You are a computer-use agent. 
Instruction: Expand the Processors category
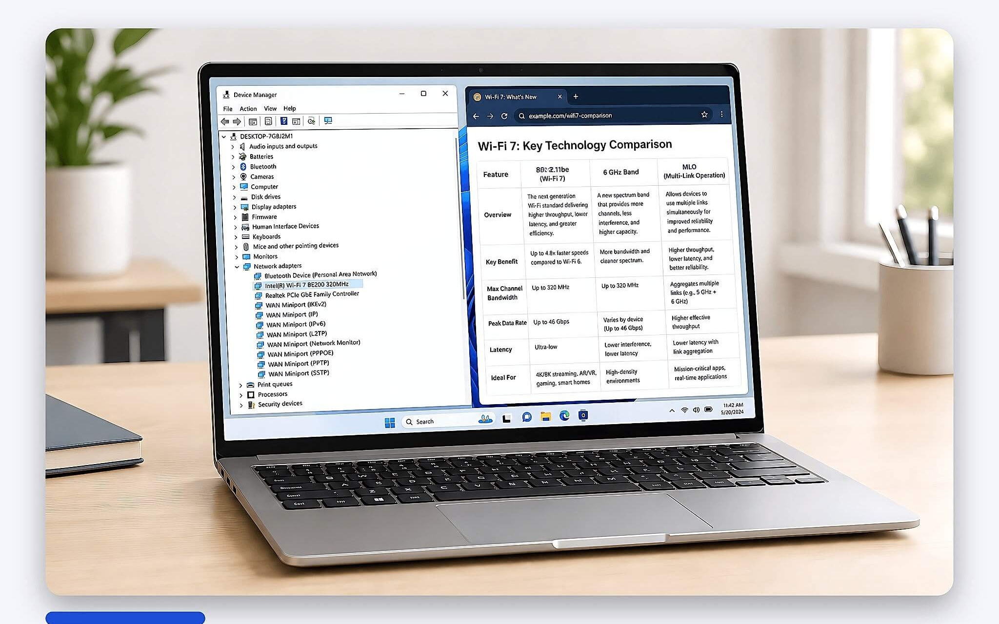pyautogui.click(x=241, y=395)
